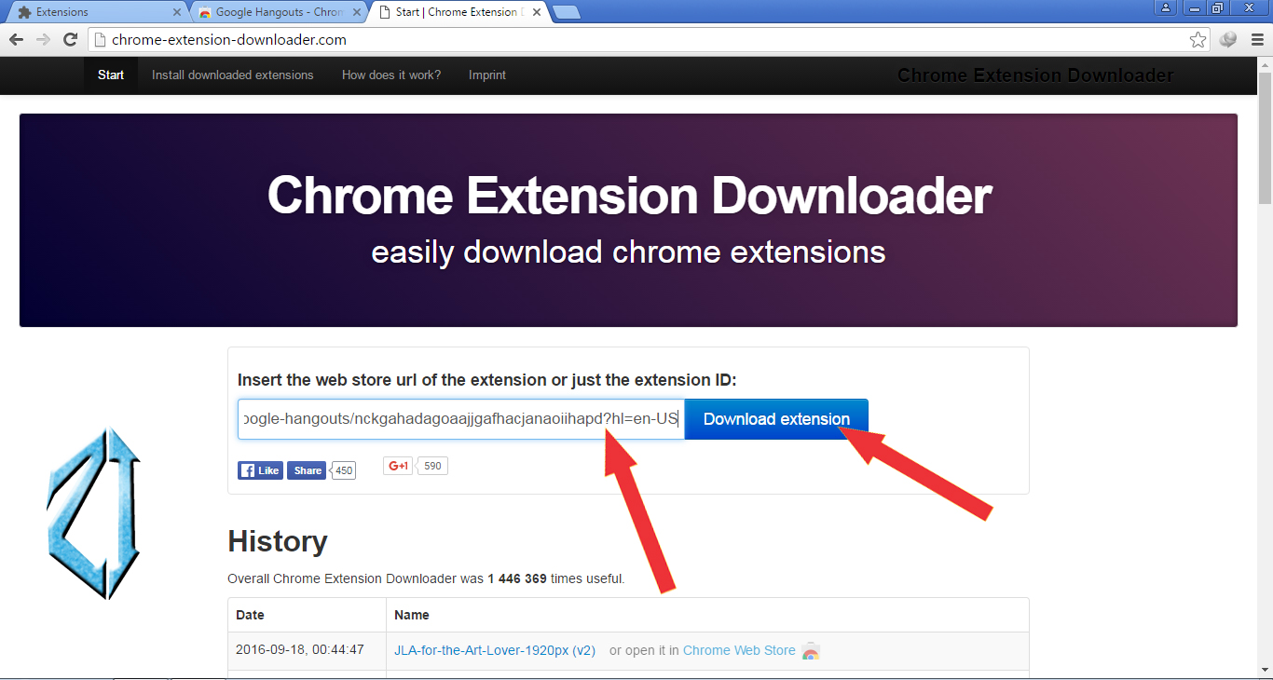1273x680 pixels.
Task: Click the Facebook Share button
Action: pos(307,470)
